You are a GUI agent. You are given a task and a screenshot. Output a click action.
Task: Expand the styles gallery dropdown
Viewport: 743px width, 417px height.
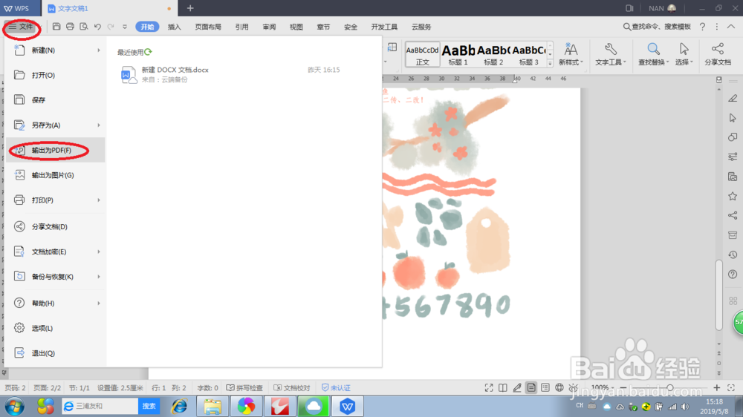550,63
